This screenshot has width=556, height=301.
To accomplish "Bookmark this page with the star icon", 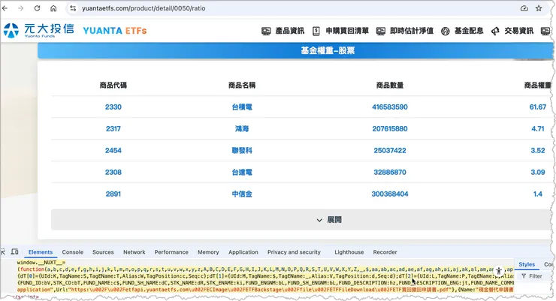I will pos(539,8).
